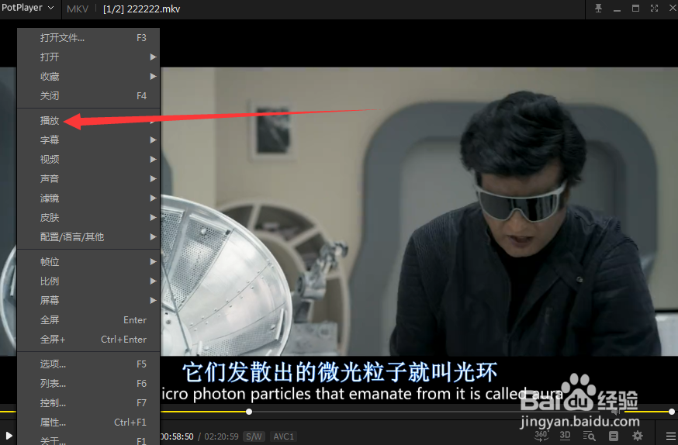This screenshot has height=445, width=678.
Task: Select 全屏 Enter menu item
Action: (x=88, y=320)
